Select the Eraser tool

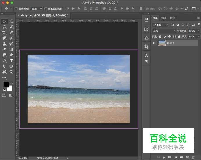tap(4, 49)
